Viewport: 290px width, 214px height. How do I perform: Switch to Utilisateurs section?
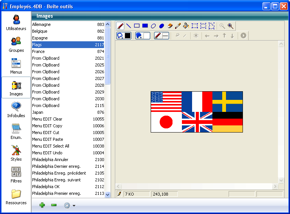[16, 23]
